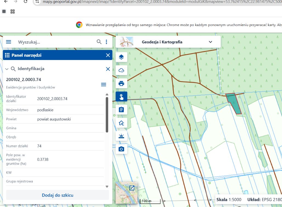Close the Panel narzędzi panel
282x207 pixels.
108,55
